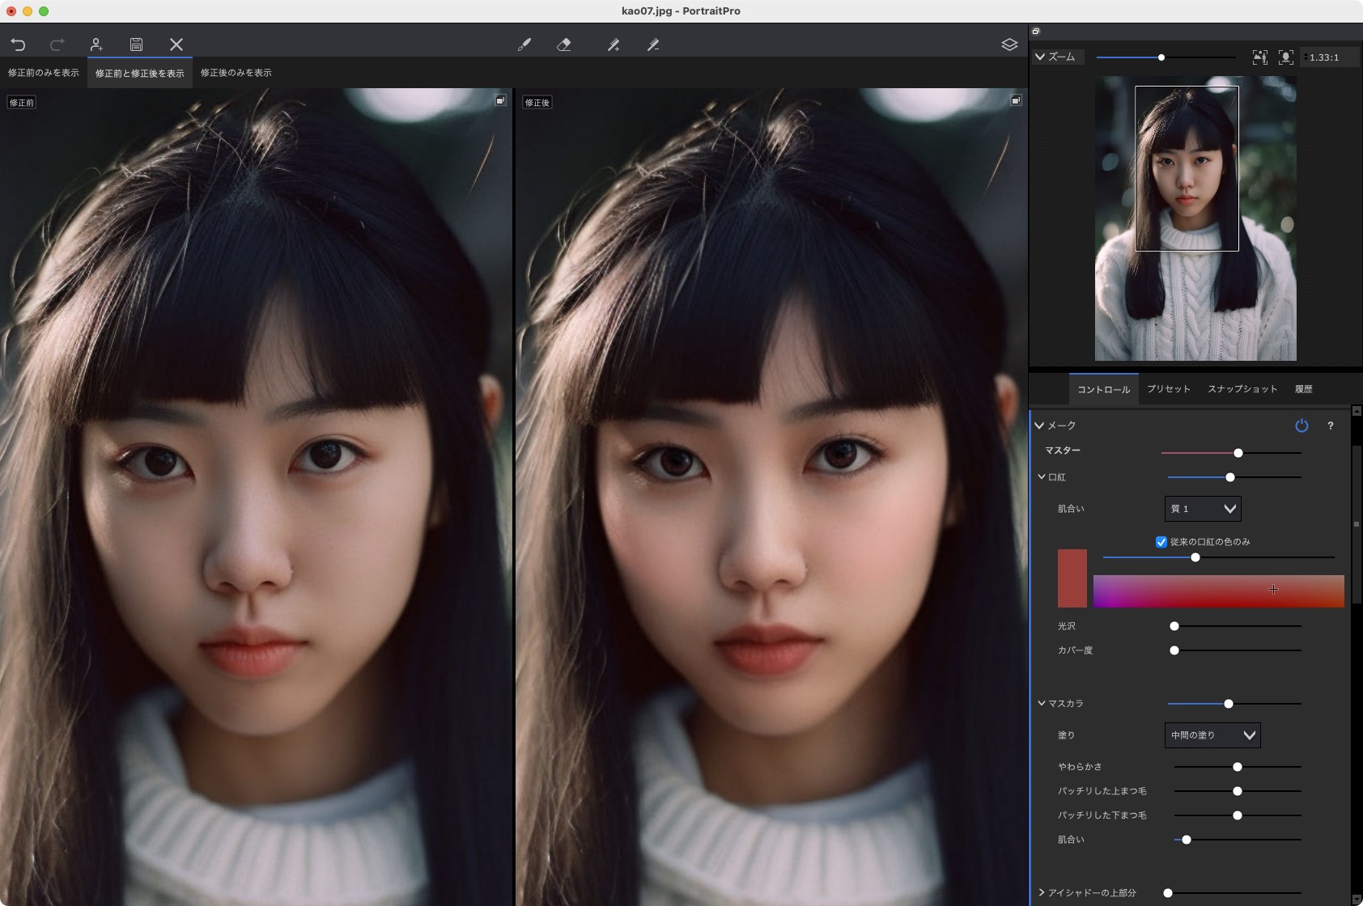1363x906 pixels.
Task: Click the add person icon
Action: [x=96, y=44]
